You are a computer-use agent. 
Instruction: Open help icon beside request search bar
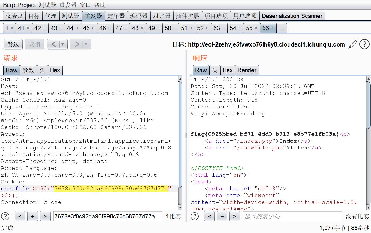5,216
